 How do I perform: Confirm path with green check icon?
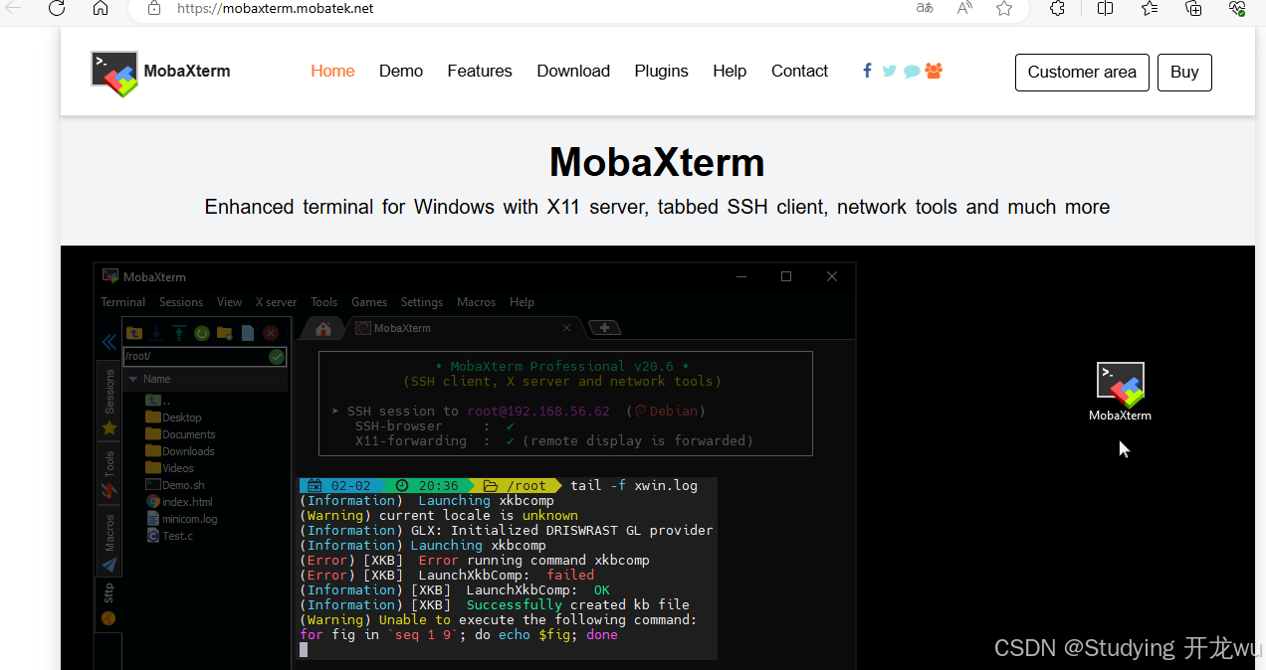point(277,357)
